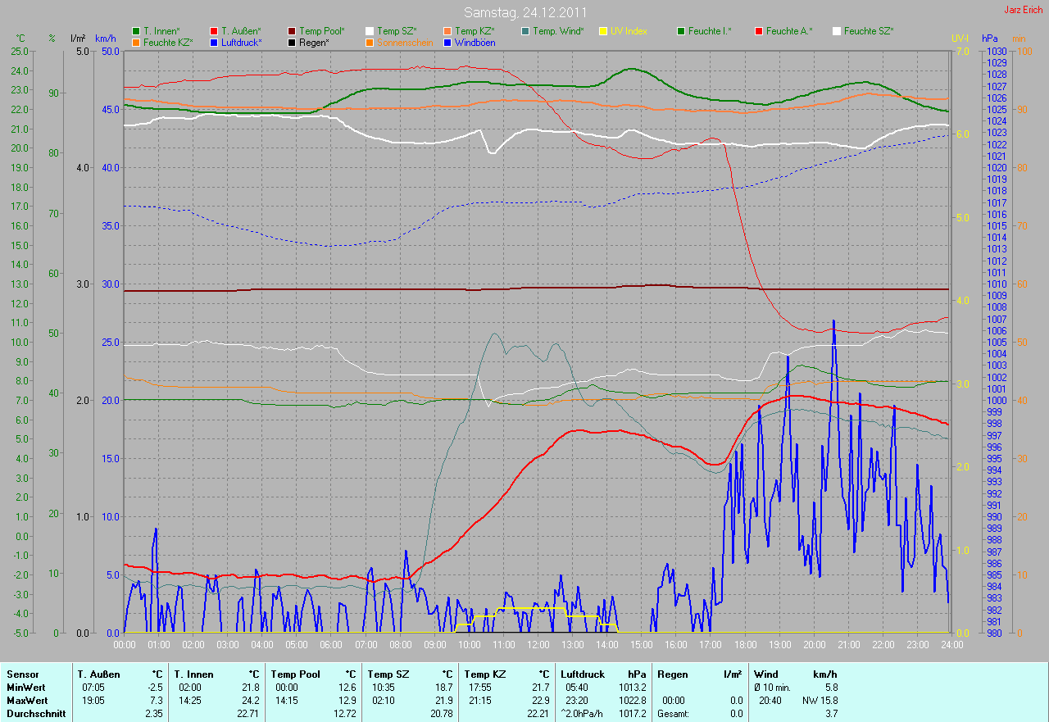The height and width of the screenshot is (722, 1049).
Task: Select the 'Feuchte I.*' legend label
Action: pyautogui.click(x=710, y=31)
